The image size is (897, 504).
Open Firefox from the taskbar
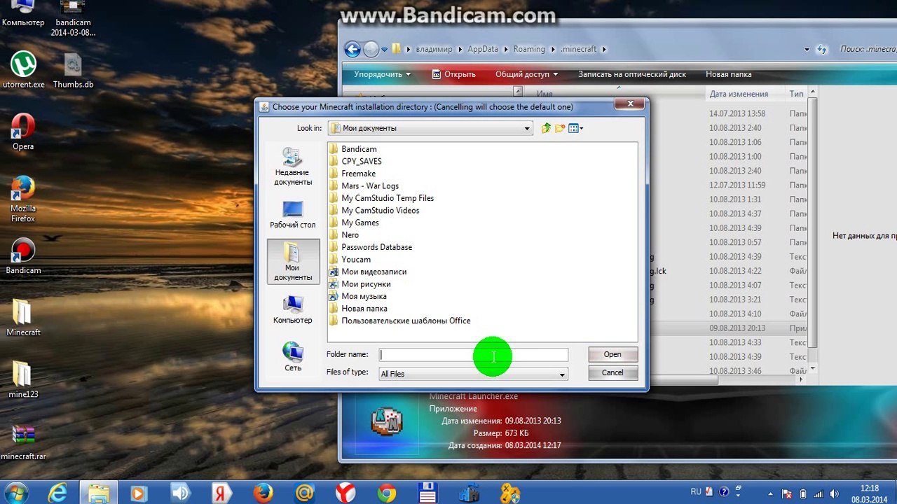(x=263, y=493)
